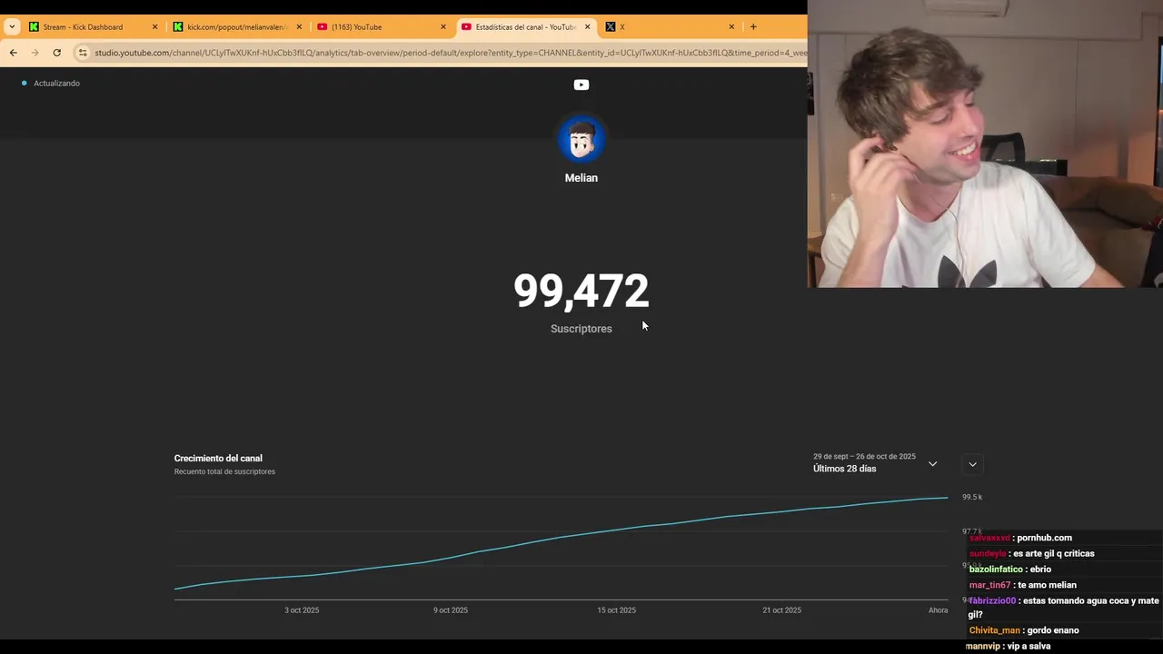This screenshot has height=654, width=1163.
Task: Click the YouTube logo icon above avatar
Action: [x=581, y=84]
